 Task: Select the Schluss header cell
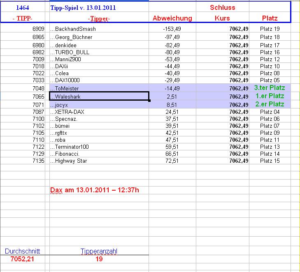pyautogui.click(x=223, y=7)
